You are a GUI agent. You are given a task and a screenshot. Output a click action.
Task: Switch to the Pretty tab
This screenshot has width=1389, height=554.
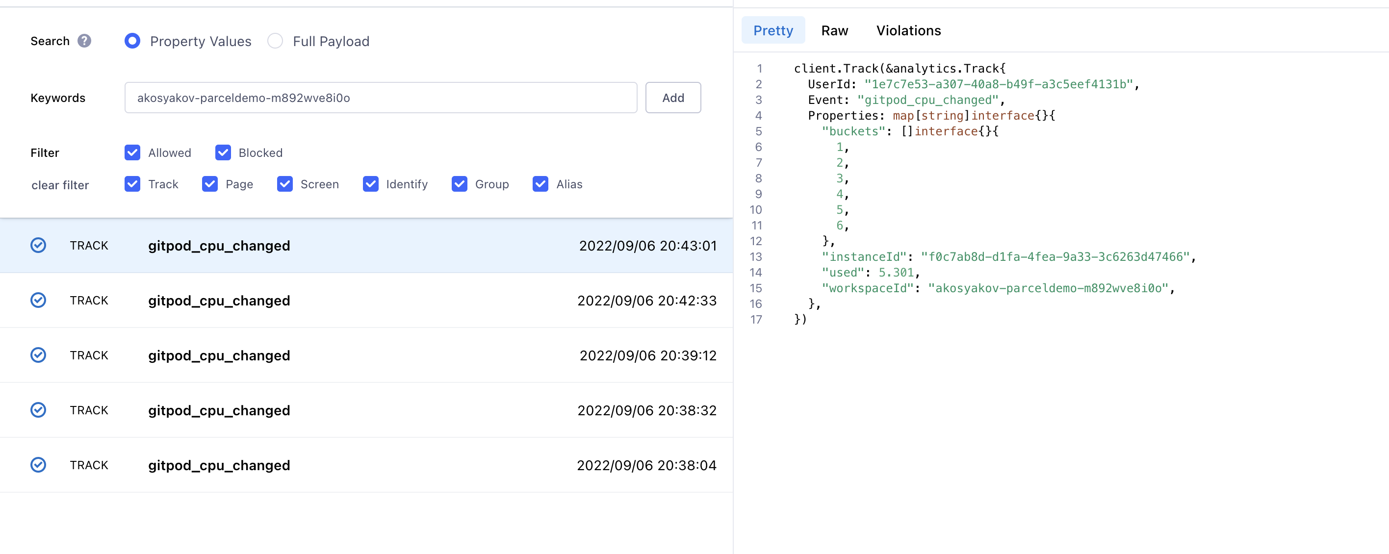772,30
